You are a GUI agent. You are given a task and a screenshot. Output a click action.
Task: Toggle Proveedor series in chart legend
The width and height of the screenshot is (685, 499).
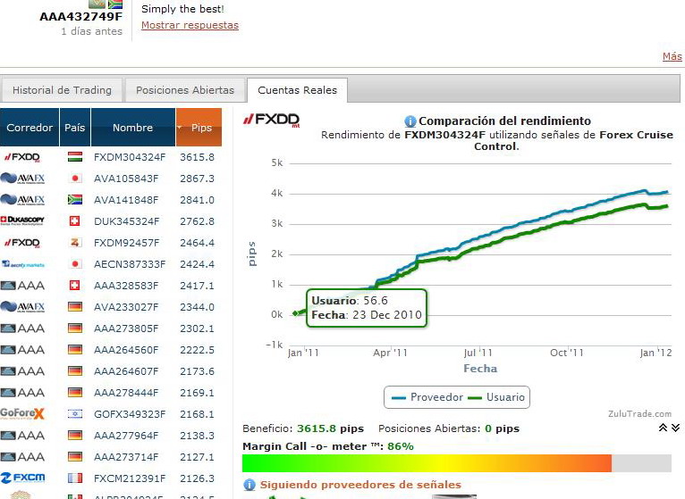pos(427,397)
